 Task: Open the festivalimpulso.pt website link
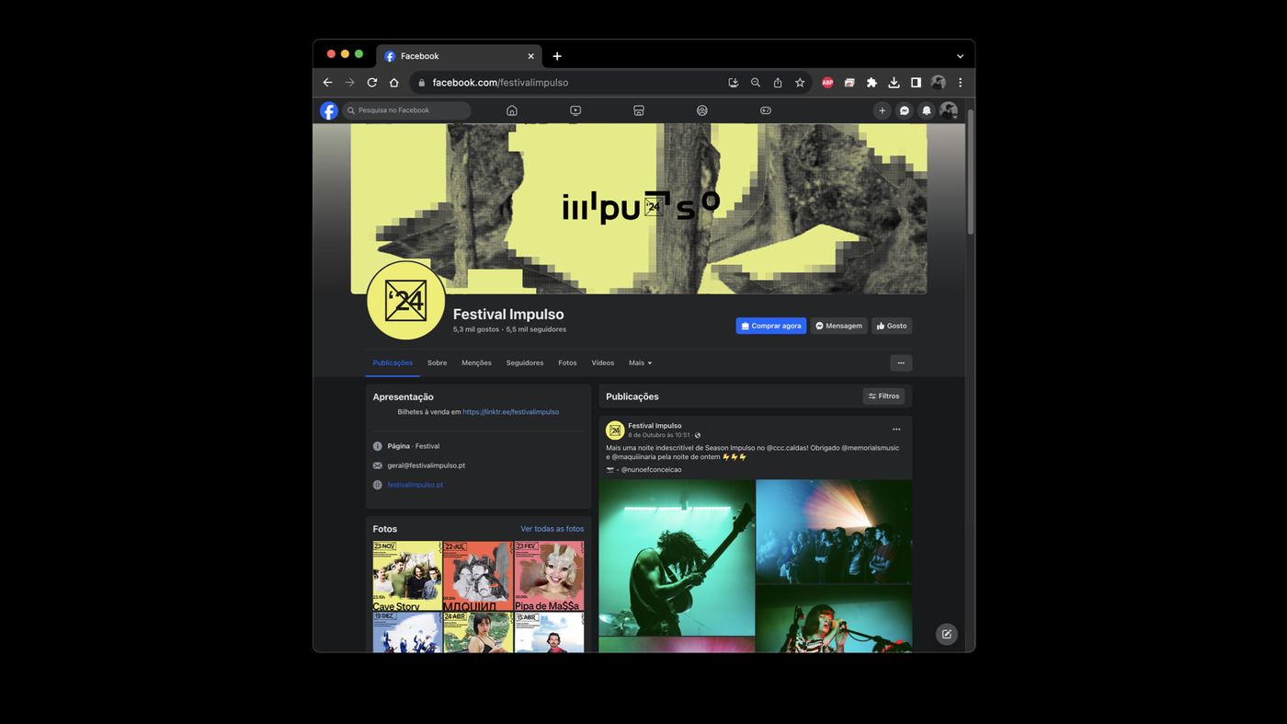point(416,485)
